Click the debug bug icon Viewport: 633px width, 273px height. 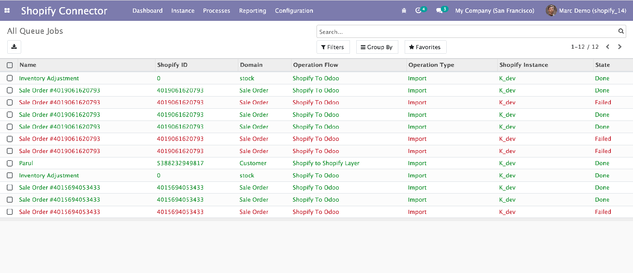[x=404, y=10]
